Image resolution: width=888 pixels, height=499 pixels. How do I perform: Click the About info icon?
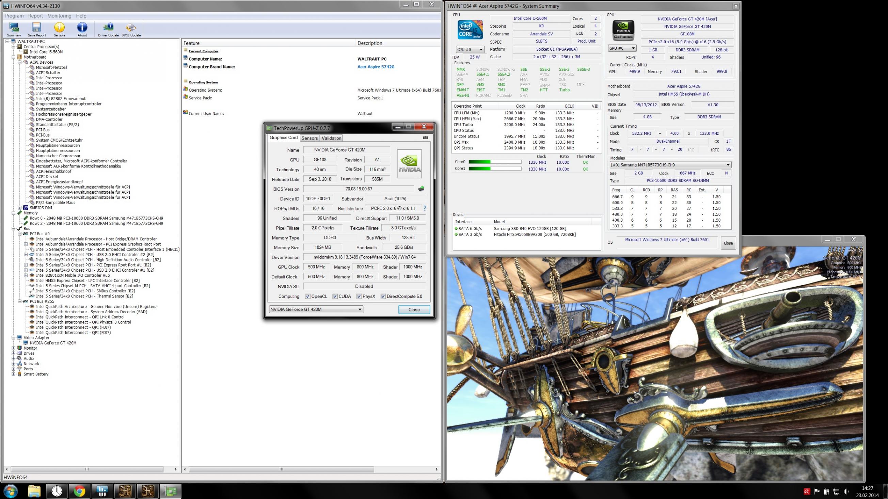point(82,29)
